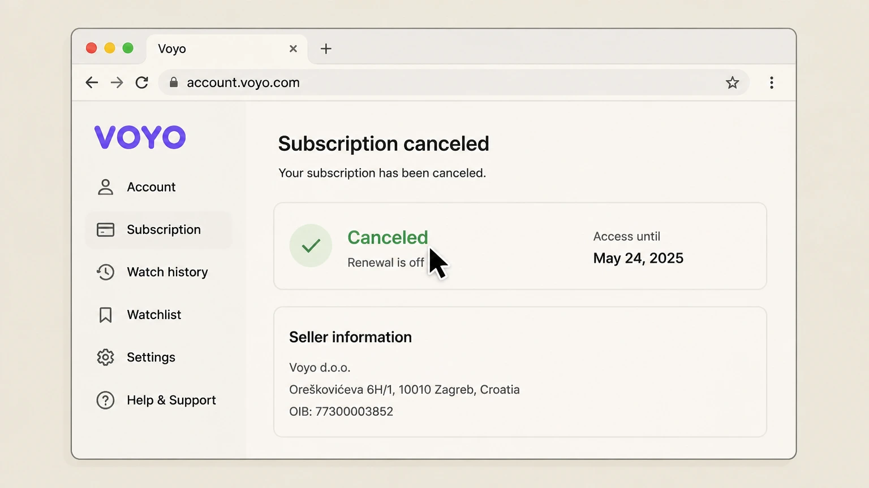Select Subscription in the sidebar
This screenshot has width=869, height=488.
pyautogui.click(x=159, y=229)
